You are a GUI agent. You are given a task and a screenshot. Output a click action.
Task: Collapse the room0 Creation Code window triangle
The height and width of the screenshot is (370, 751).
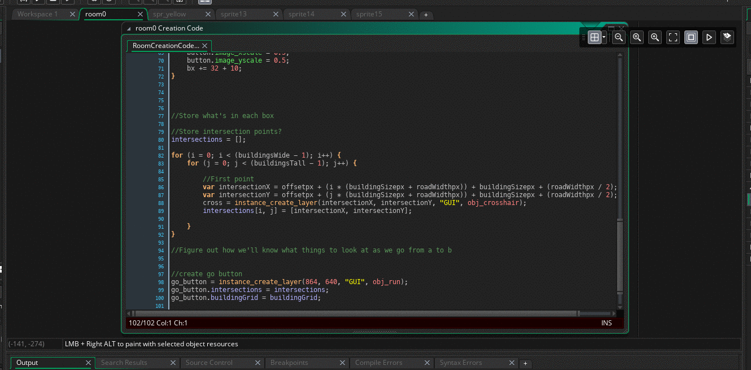[x=129, y=28]
